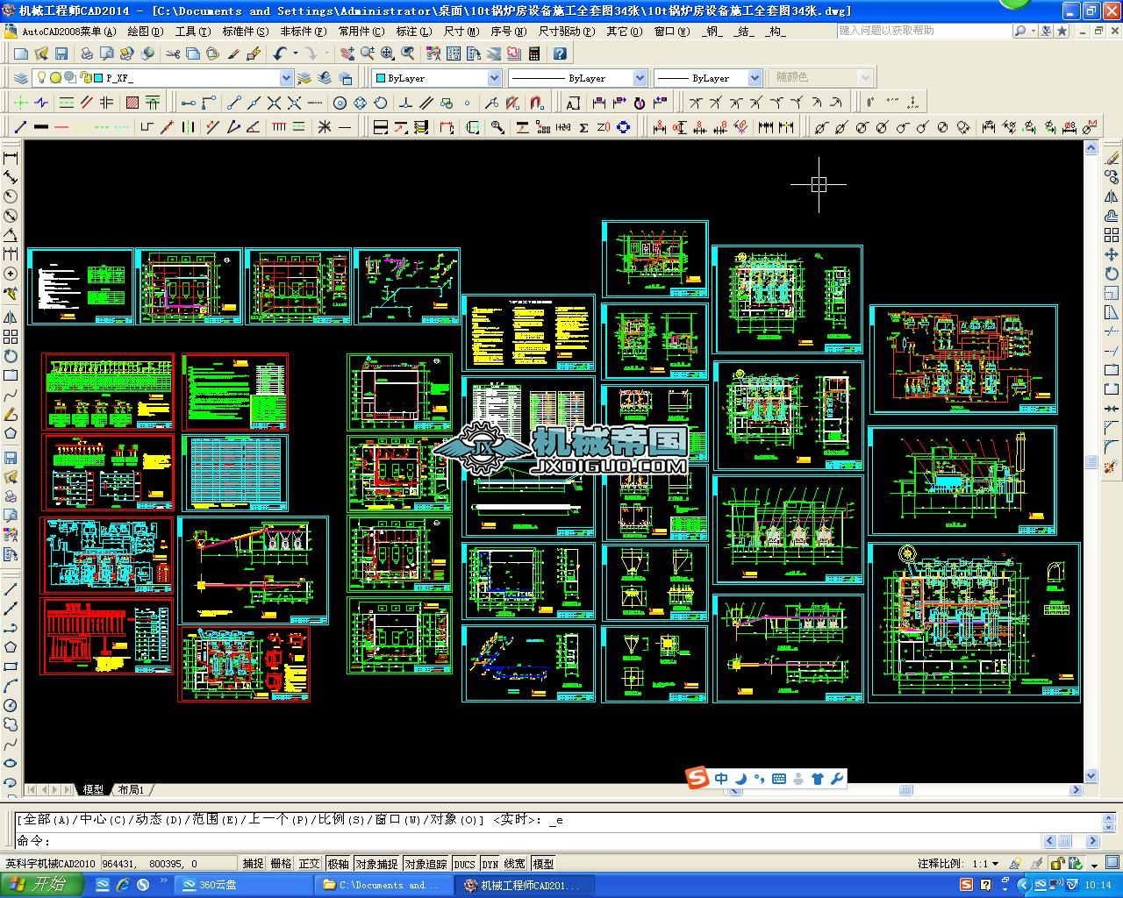The width and height of the screenshot is (1123, 898).
Task: Open the calculator icon
Action: pyautogui.click(x=533, y=53)
